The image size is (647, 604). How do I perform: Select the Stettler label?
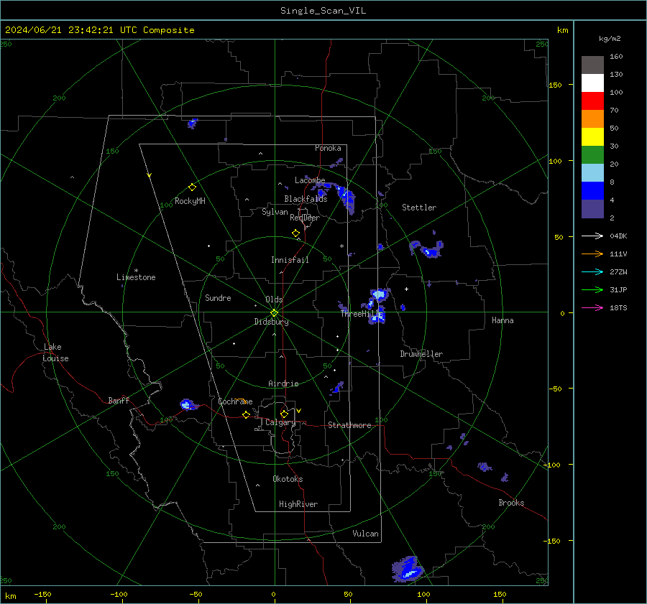(419, 208)
